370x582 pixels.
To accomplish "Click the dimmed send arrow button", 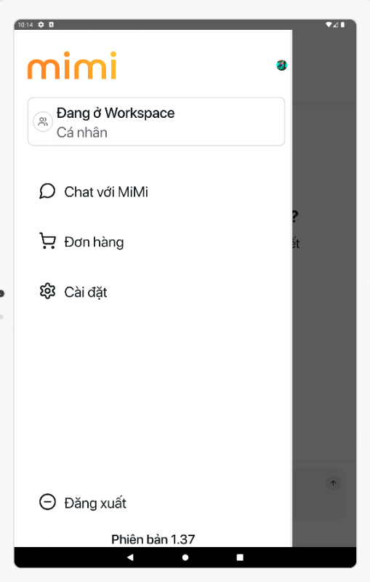I will tap(334, 483).
